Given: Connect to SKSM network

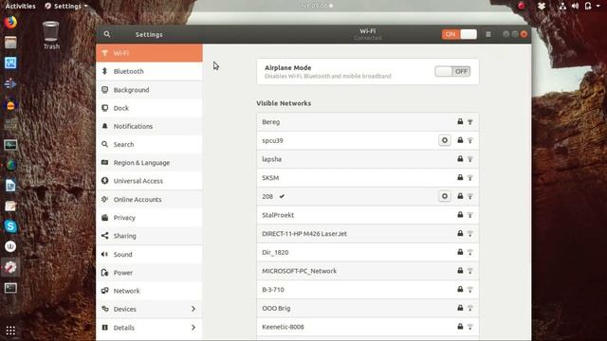Looking at the screenshot, I should click(367, 177).
